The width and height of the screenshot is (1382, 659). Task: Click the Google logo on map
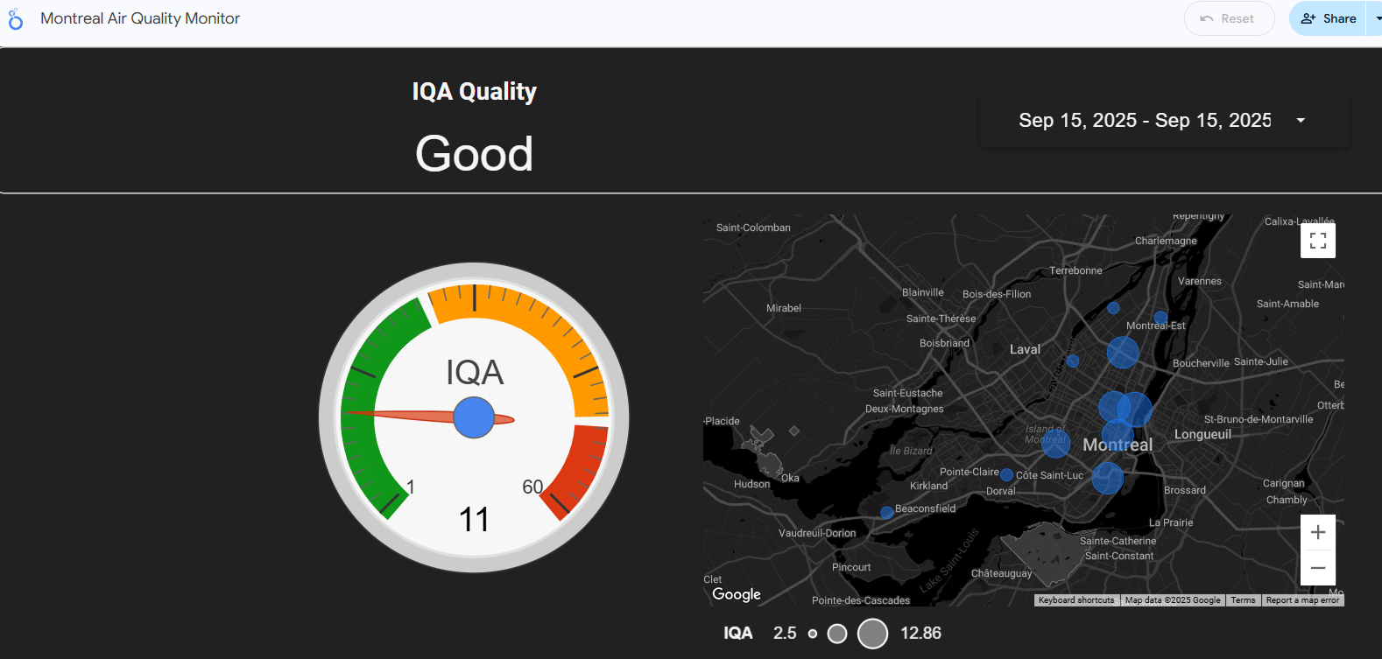737,594
